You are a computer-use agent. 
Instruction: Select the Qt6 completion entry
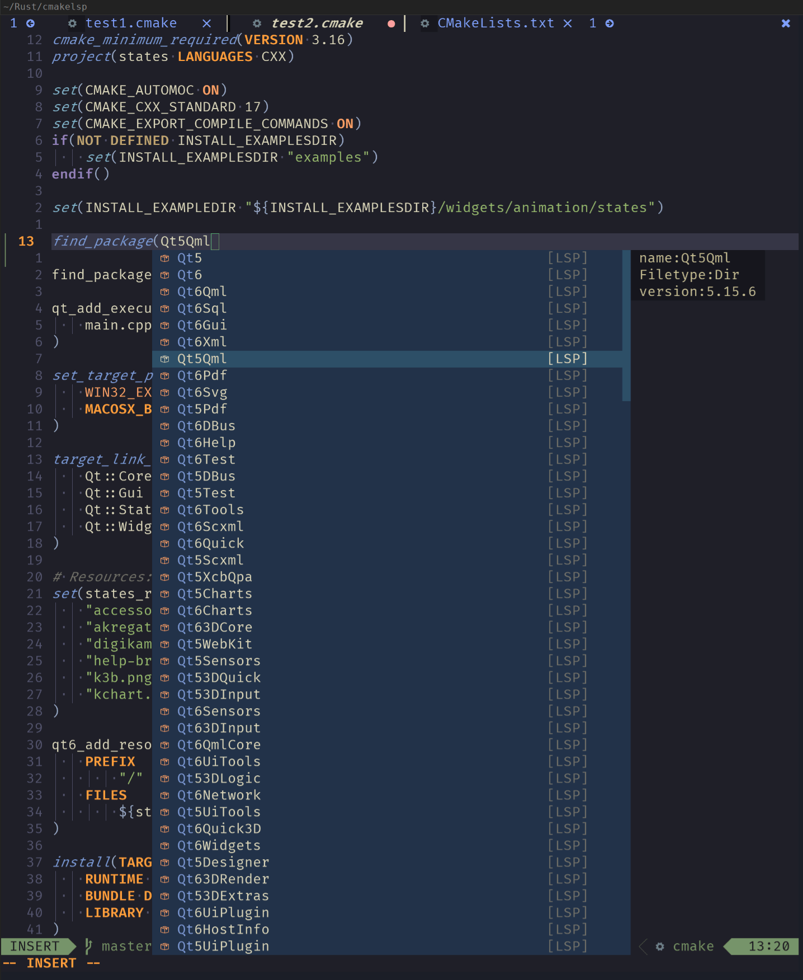tap(387, 275)
